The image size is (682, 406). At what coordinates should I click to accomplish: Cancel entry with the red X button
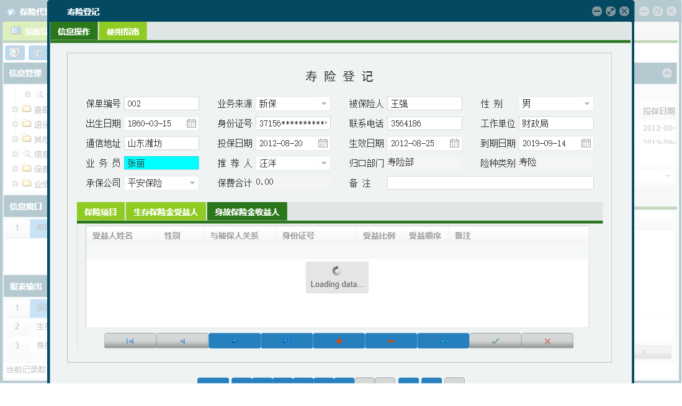[547, 340]
